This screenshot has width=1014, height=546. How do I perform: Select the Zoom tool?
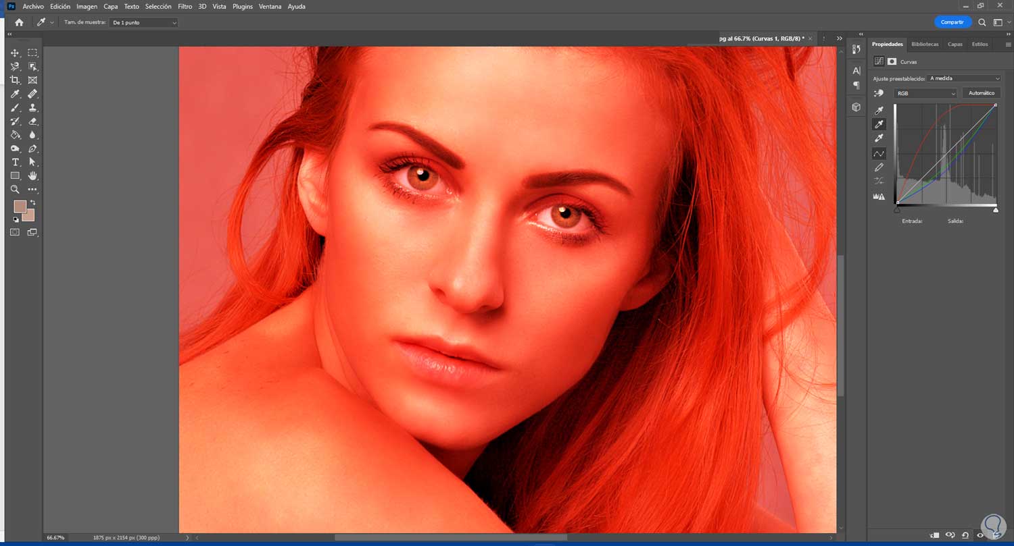(15, 190)
